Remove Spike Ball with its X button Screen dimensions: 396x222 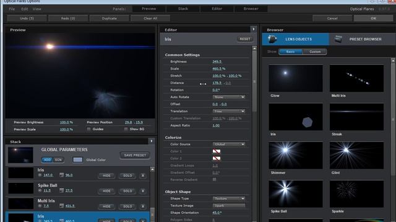143,191
